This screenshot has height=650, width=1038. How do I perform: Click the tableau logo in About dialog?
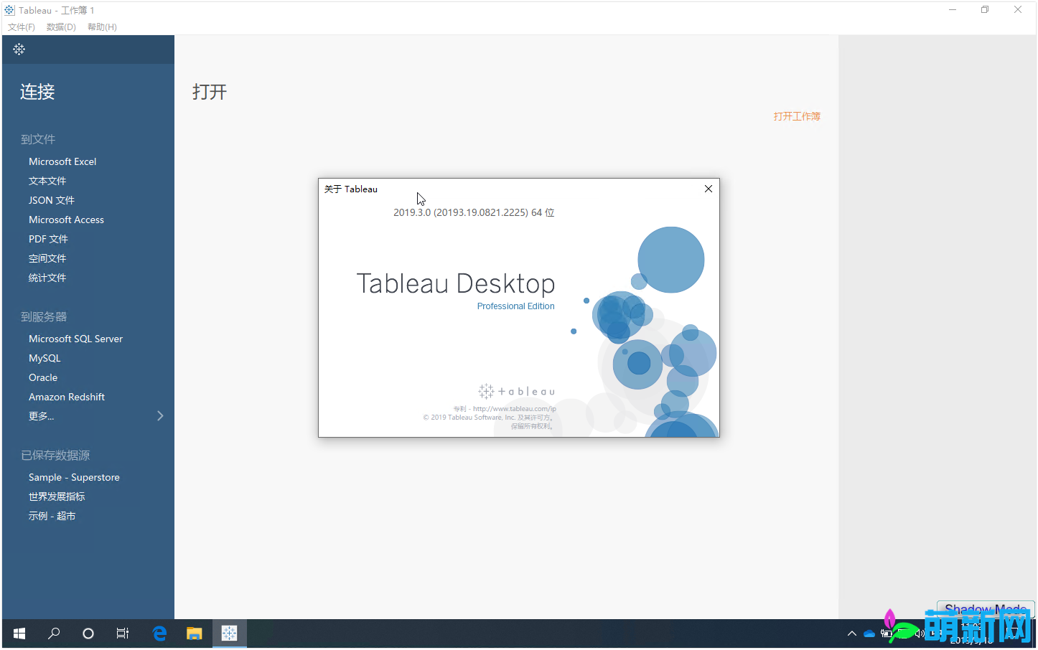coord(517,391)
